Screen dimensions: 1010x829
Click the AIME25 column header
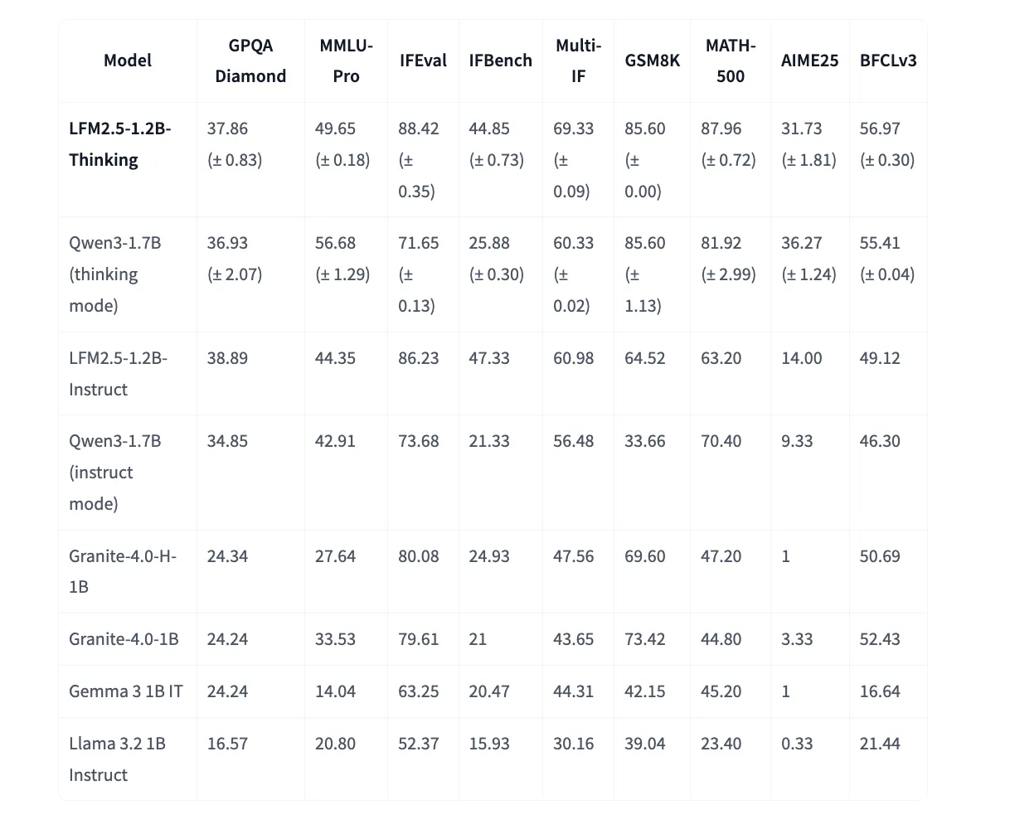tap(809, 61)
